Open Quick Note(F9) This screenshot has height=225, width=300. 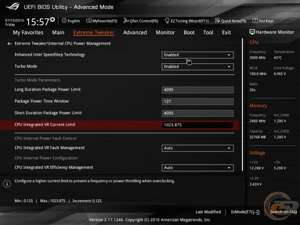(x=231, y=21)
